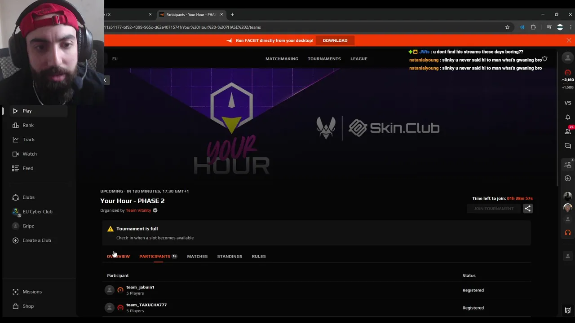The image size is (575, 323).
Task: Open the Standings tab
Action: [x=230, y=256]
